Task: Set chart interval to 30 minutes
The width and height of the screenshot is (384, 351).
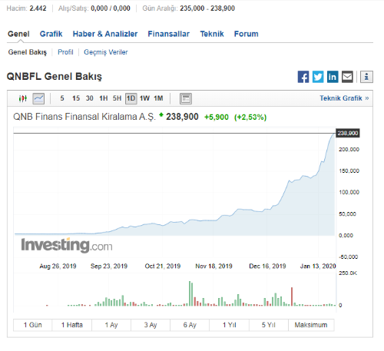Action: coord(90,98)
